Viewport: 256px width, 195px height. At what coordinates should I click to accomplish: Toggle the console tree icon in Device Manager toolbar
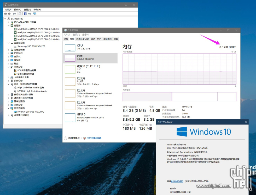[15, 14]
